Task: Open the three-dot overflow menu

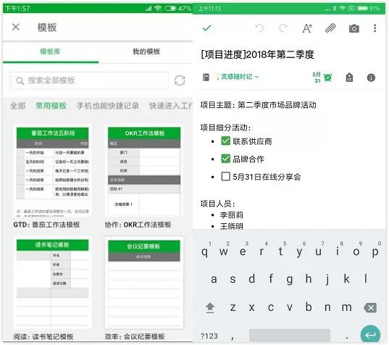Action: point(375,28)
